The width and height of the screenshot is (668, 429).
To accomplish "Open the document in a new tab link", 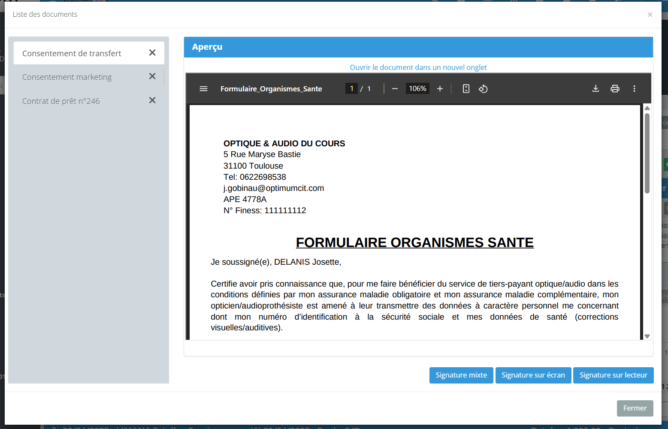I will tap(418, 67).
